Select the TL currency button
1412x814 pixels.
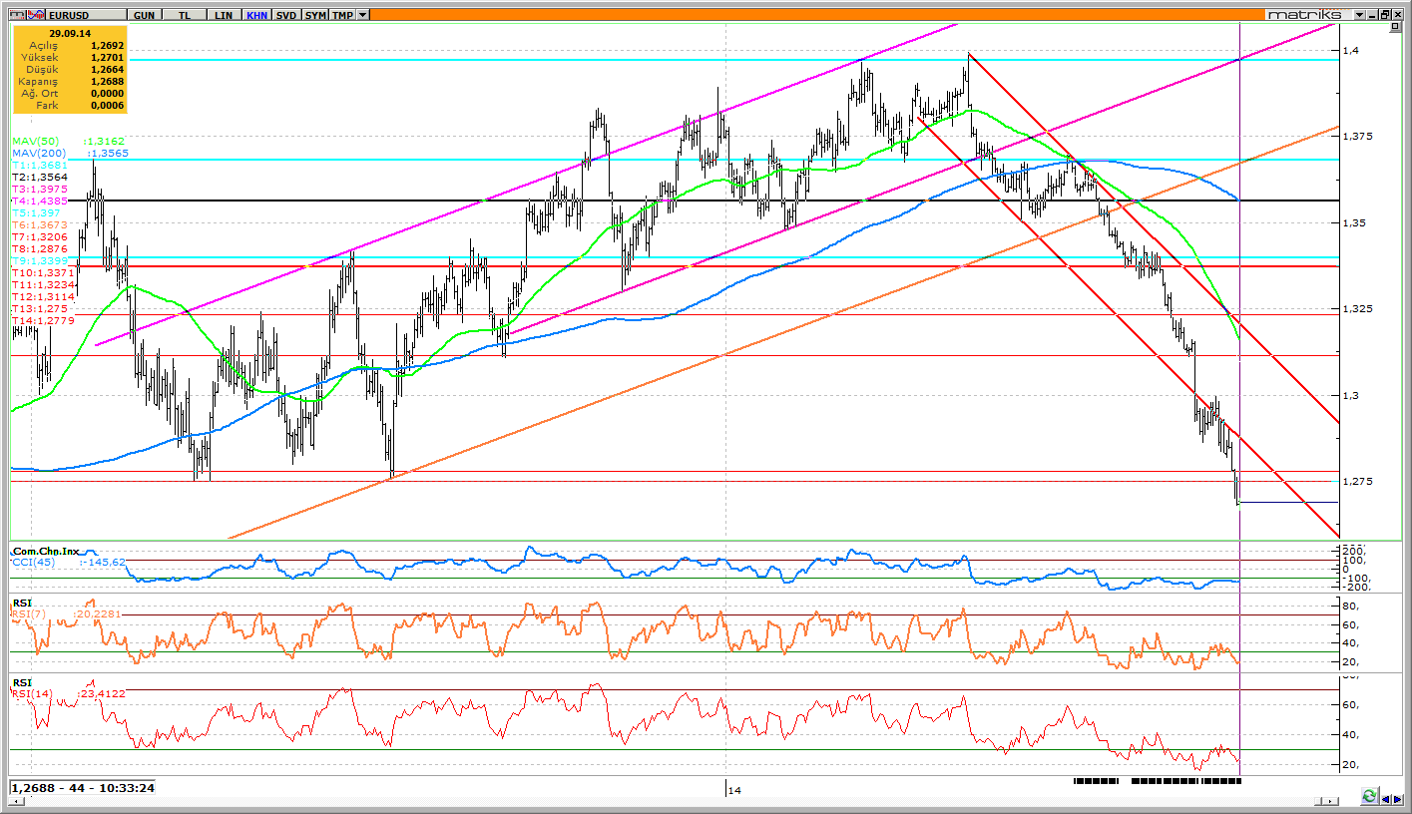pos(185,15)
